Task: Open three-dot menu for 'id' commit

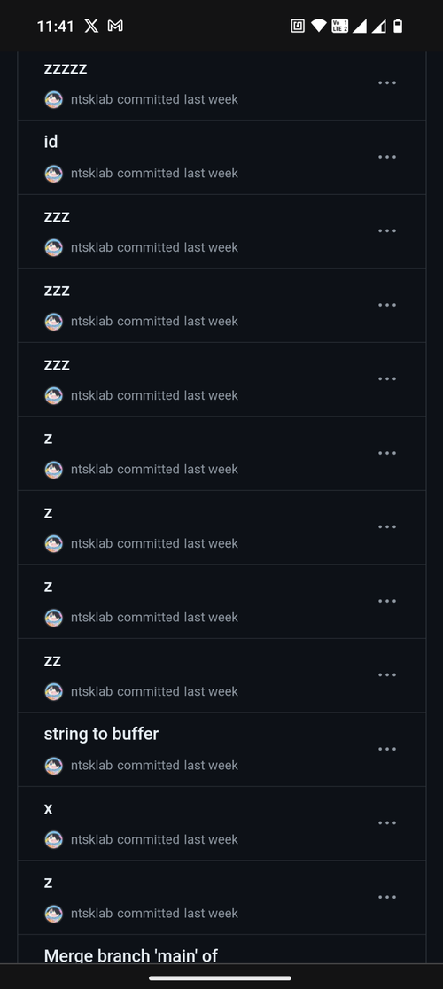Action: [x=387, y=157]
